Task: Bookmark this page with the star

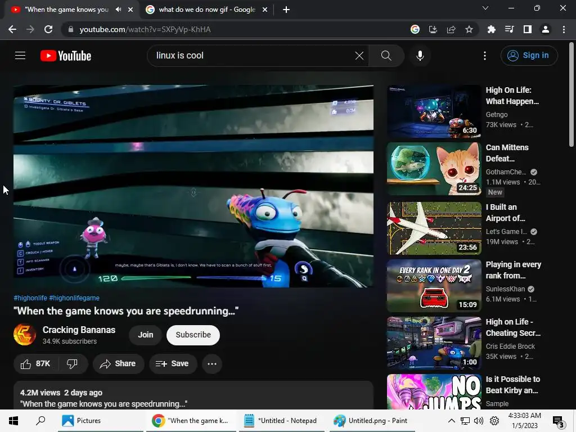Action: (469, 29)
